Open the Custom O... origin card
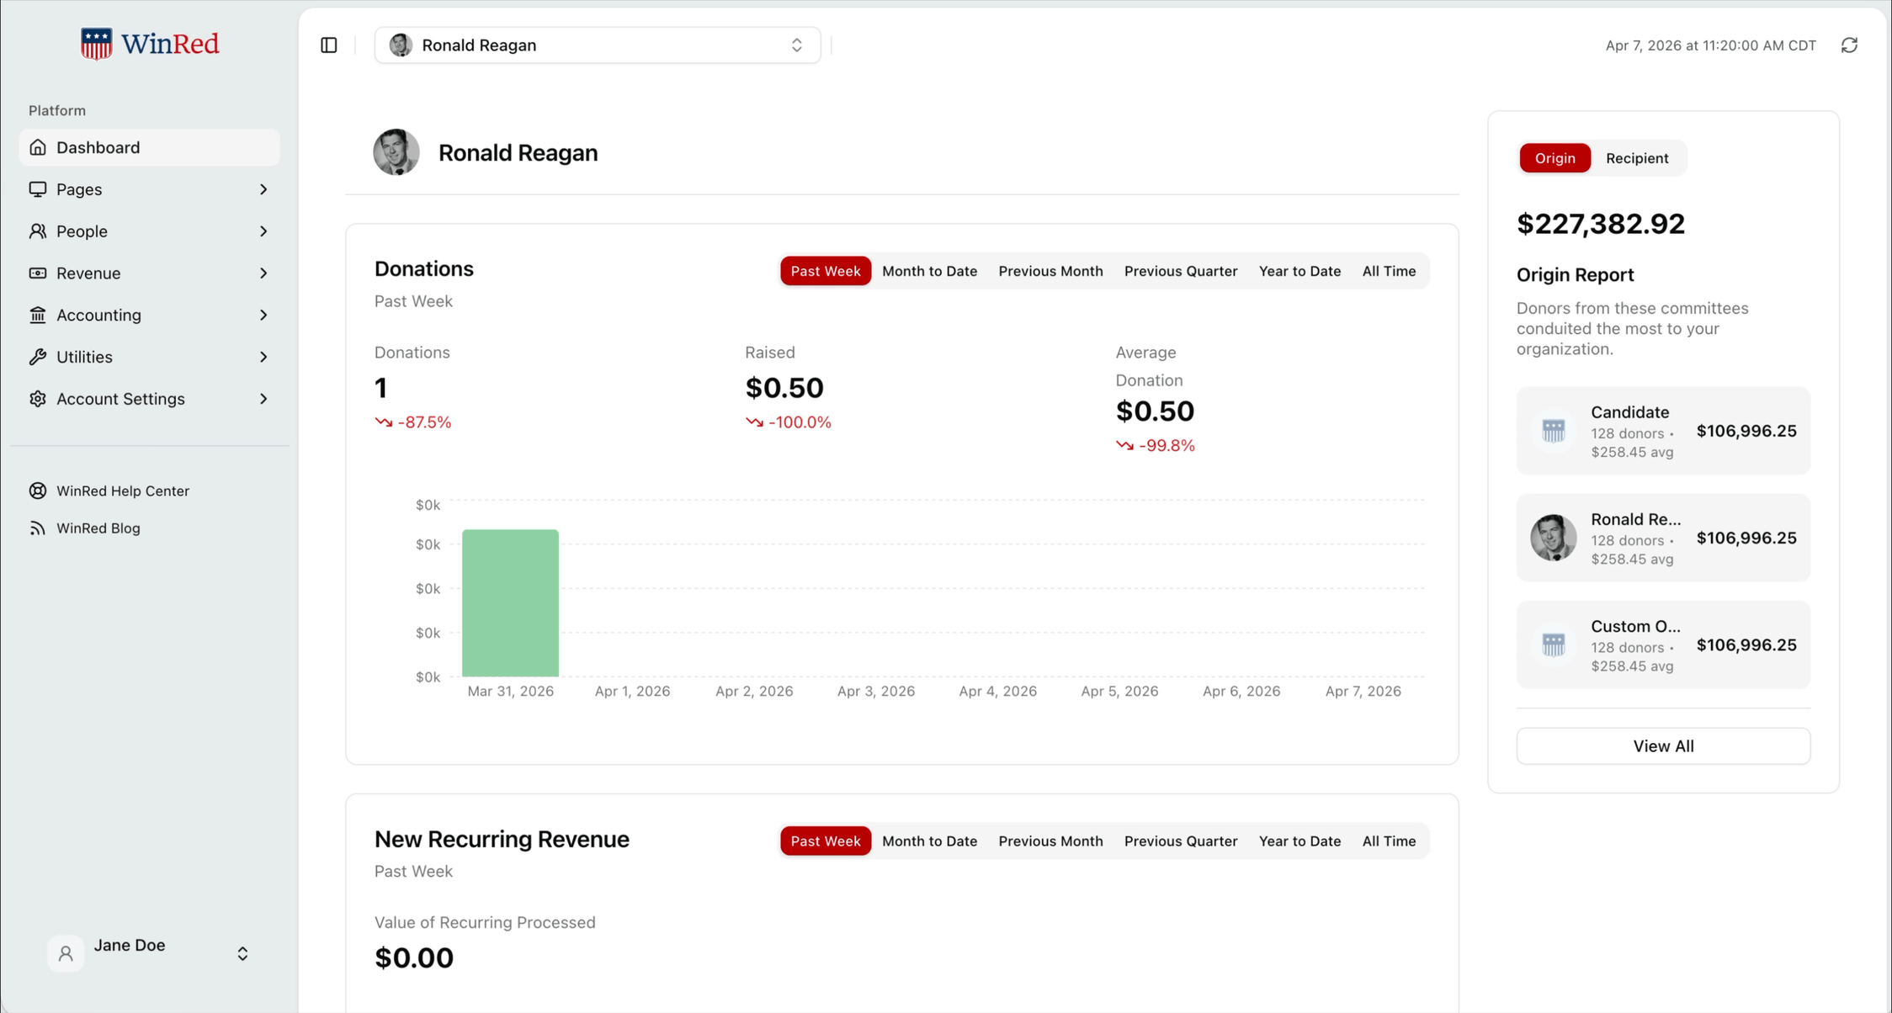This screenshot has width=1892, height=1013. [x=1663, y=644]
